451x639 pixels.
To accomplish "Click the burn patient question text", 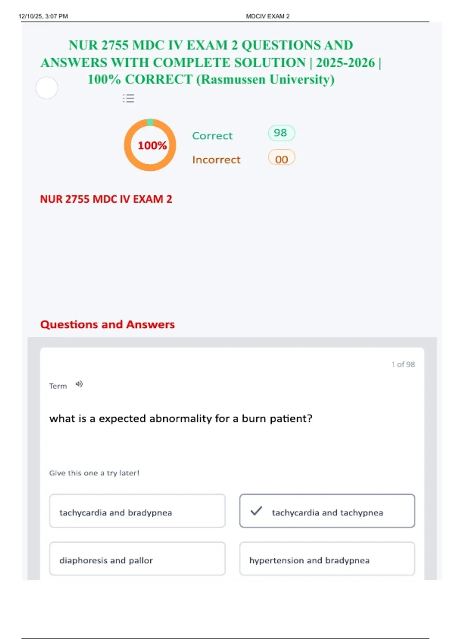I will (x=181, y=419).
